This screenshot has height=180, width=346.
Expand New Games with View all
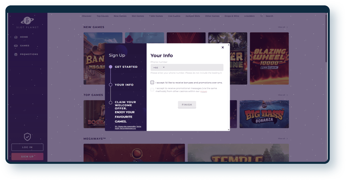283,27
